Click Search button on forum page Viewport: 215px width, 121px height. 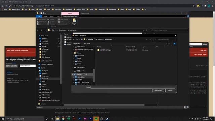[205, 44]
